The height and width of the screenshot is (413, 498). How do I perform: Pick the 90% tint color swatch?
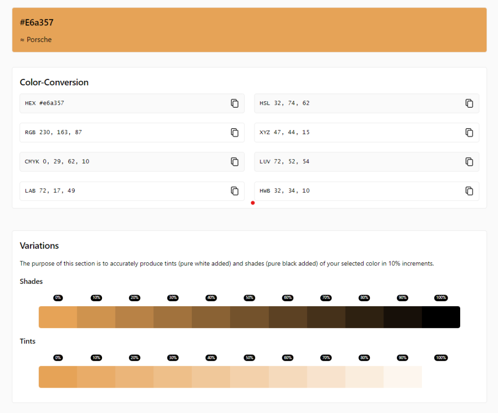[x=402, y=377]
